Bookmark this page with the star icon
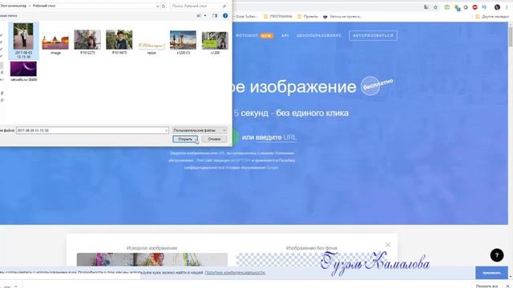 [x=435, y=7]
